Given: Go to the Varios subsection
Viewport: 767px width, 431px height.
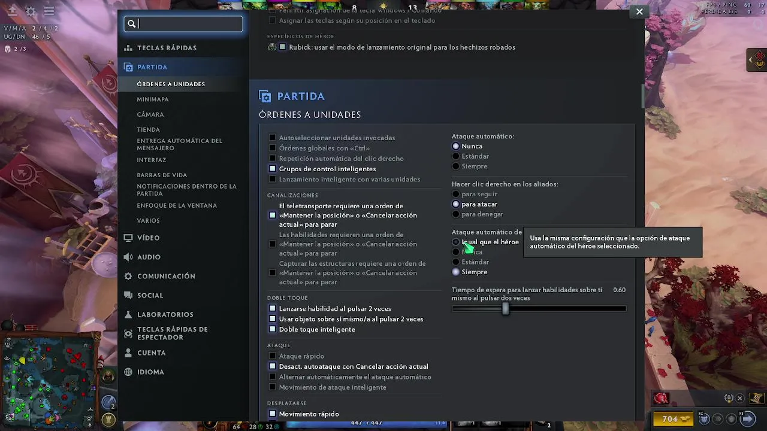Looking at the screenshot, I should click(148, 220).
